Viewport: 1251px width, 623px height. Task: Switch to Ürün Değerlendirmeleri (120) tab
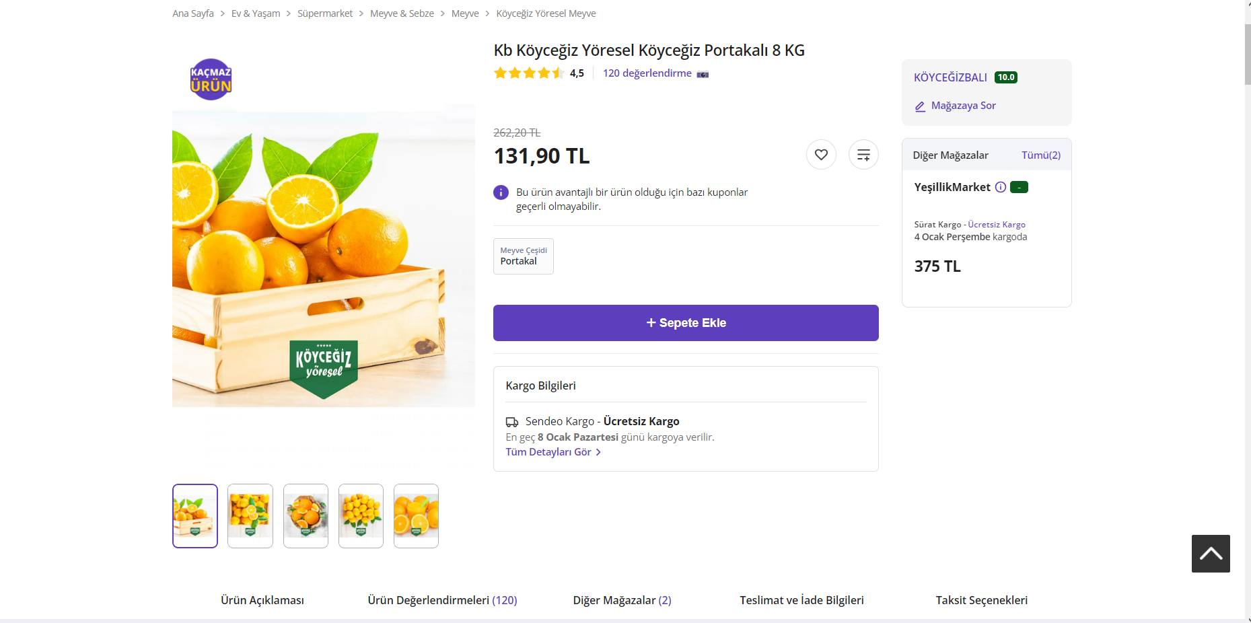442,600
